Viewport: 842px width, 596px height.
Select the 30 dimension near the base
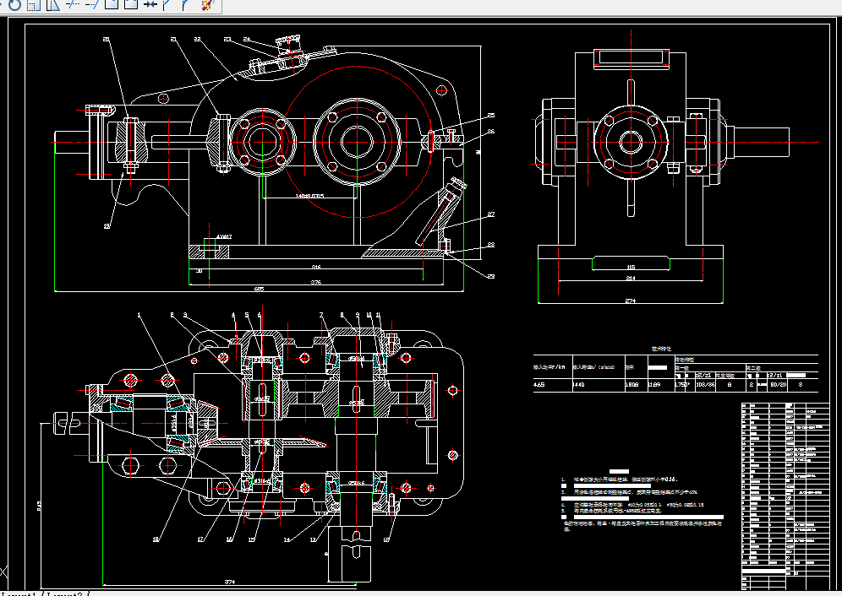pos(199,271)
